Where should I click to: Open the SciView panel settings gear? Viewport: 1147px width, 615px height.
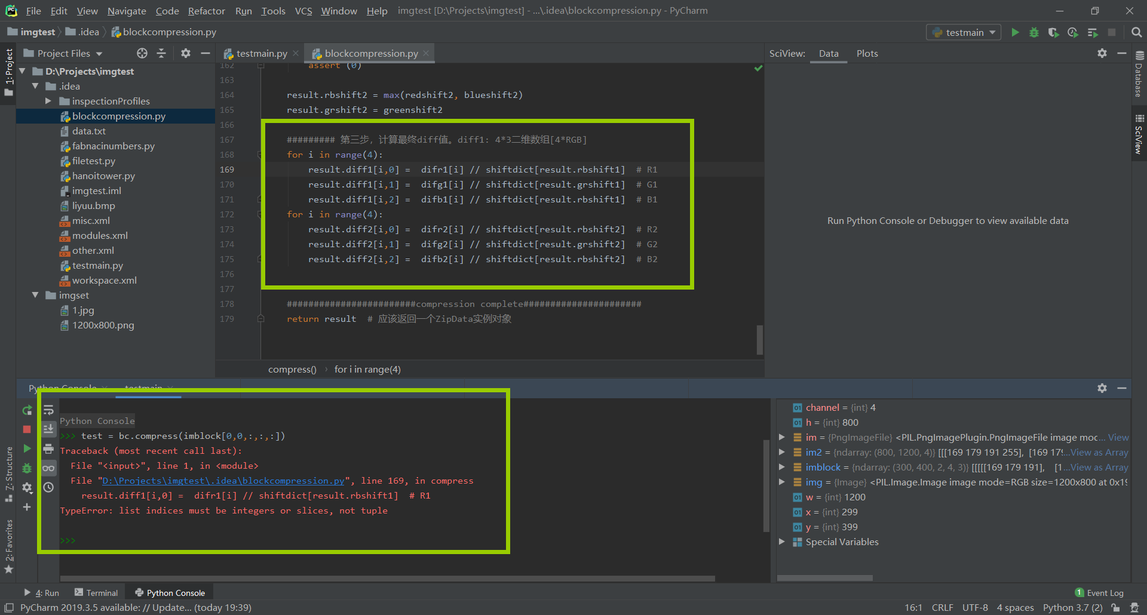pos(1102,53)
